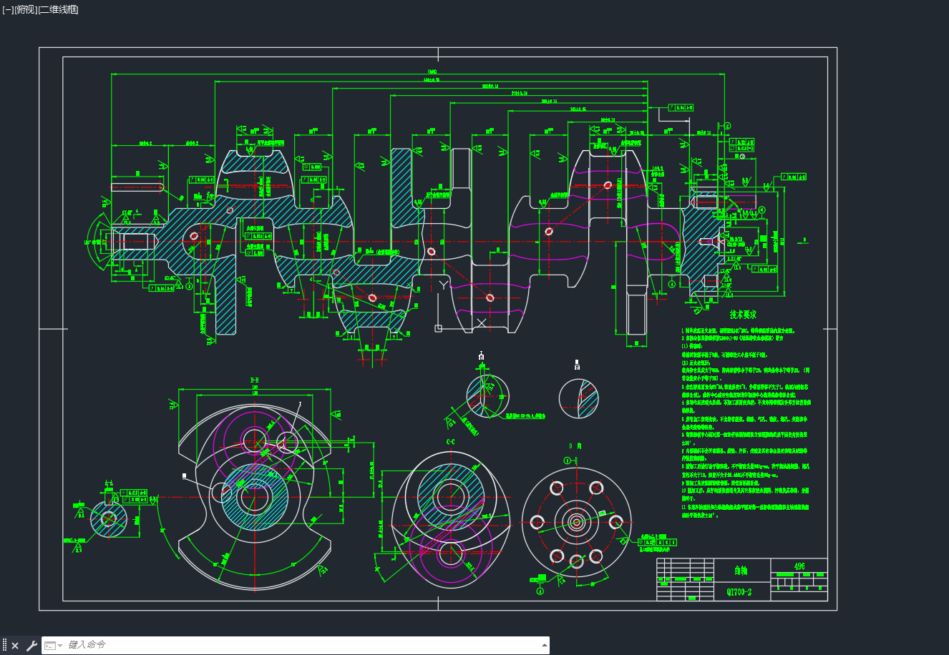
Task: Select the 495 text in the title block
Action: 799,566
